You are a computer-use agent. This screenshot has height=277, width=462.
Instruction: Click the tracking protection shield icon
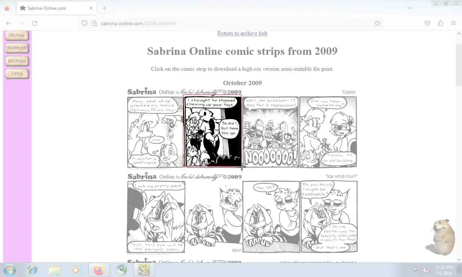click(x=84, y=23)
